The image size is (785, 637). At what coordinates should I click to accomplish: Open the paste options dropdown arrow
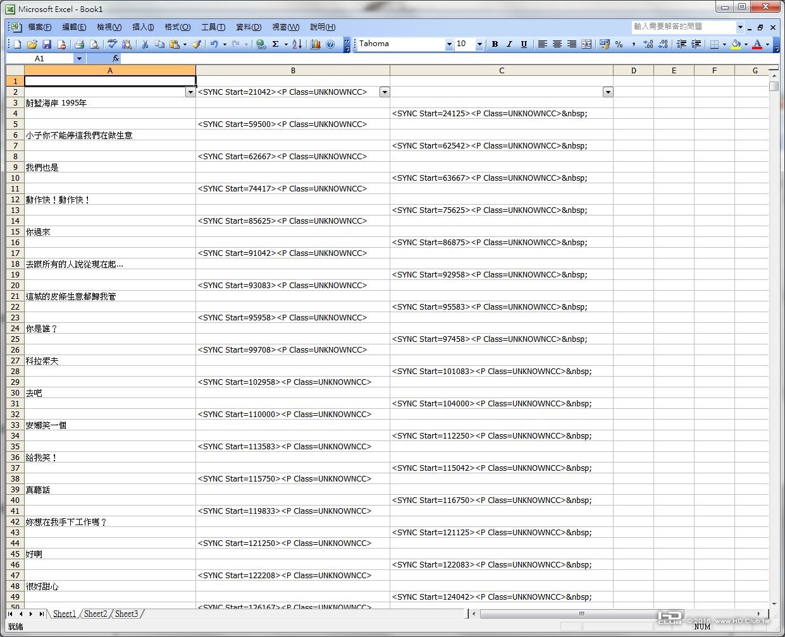[x=185, y=44]
